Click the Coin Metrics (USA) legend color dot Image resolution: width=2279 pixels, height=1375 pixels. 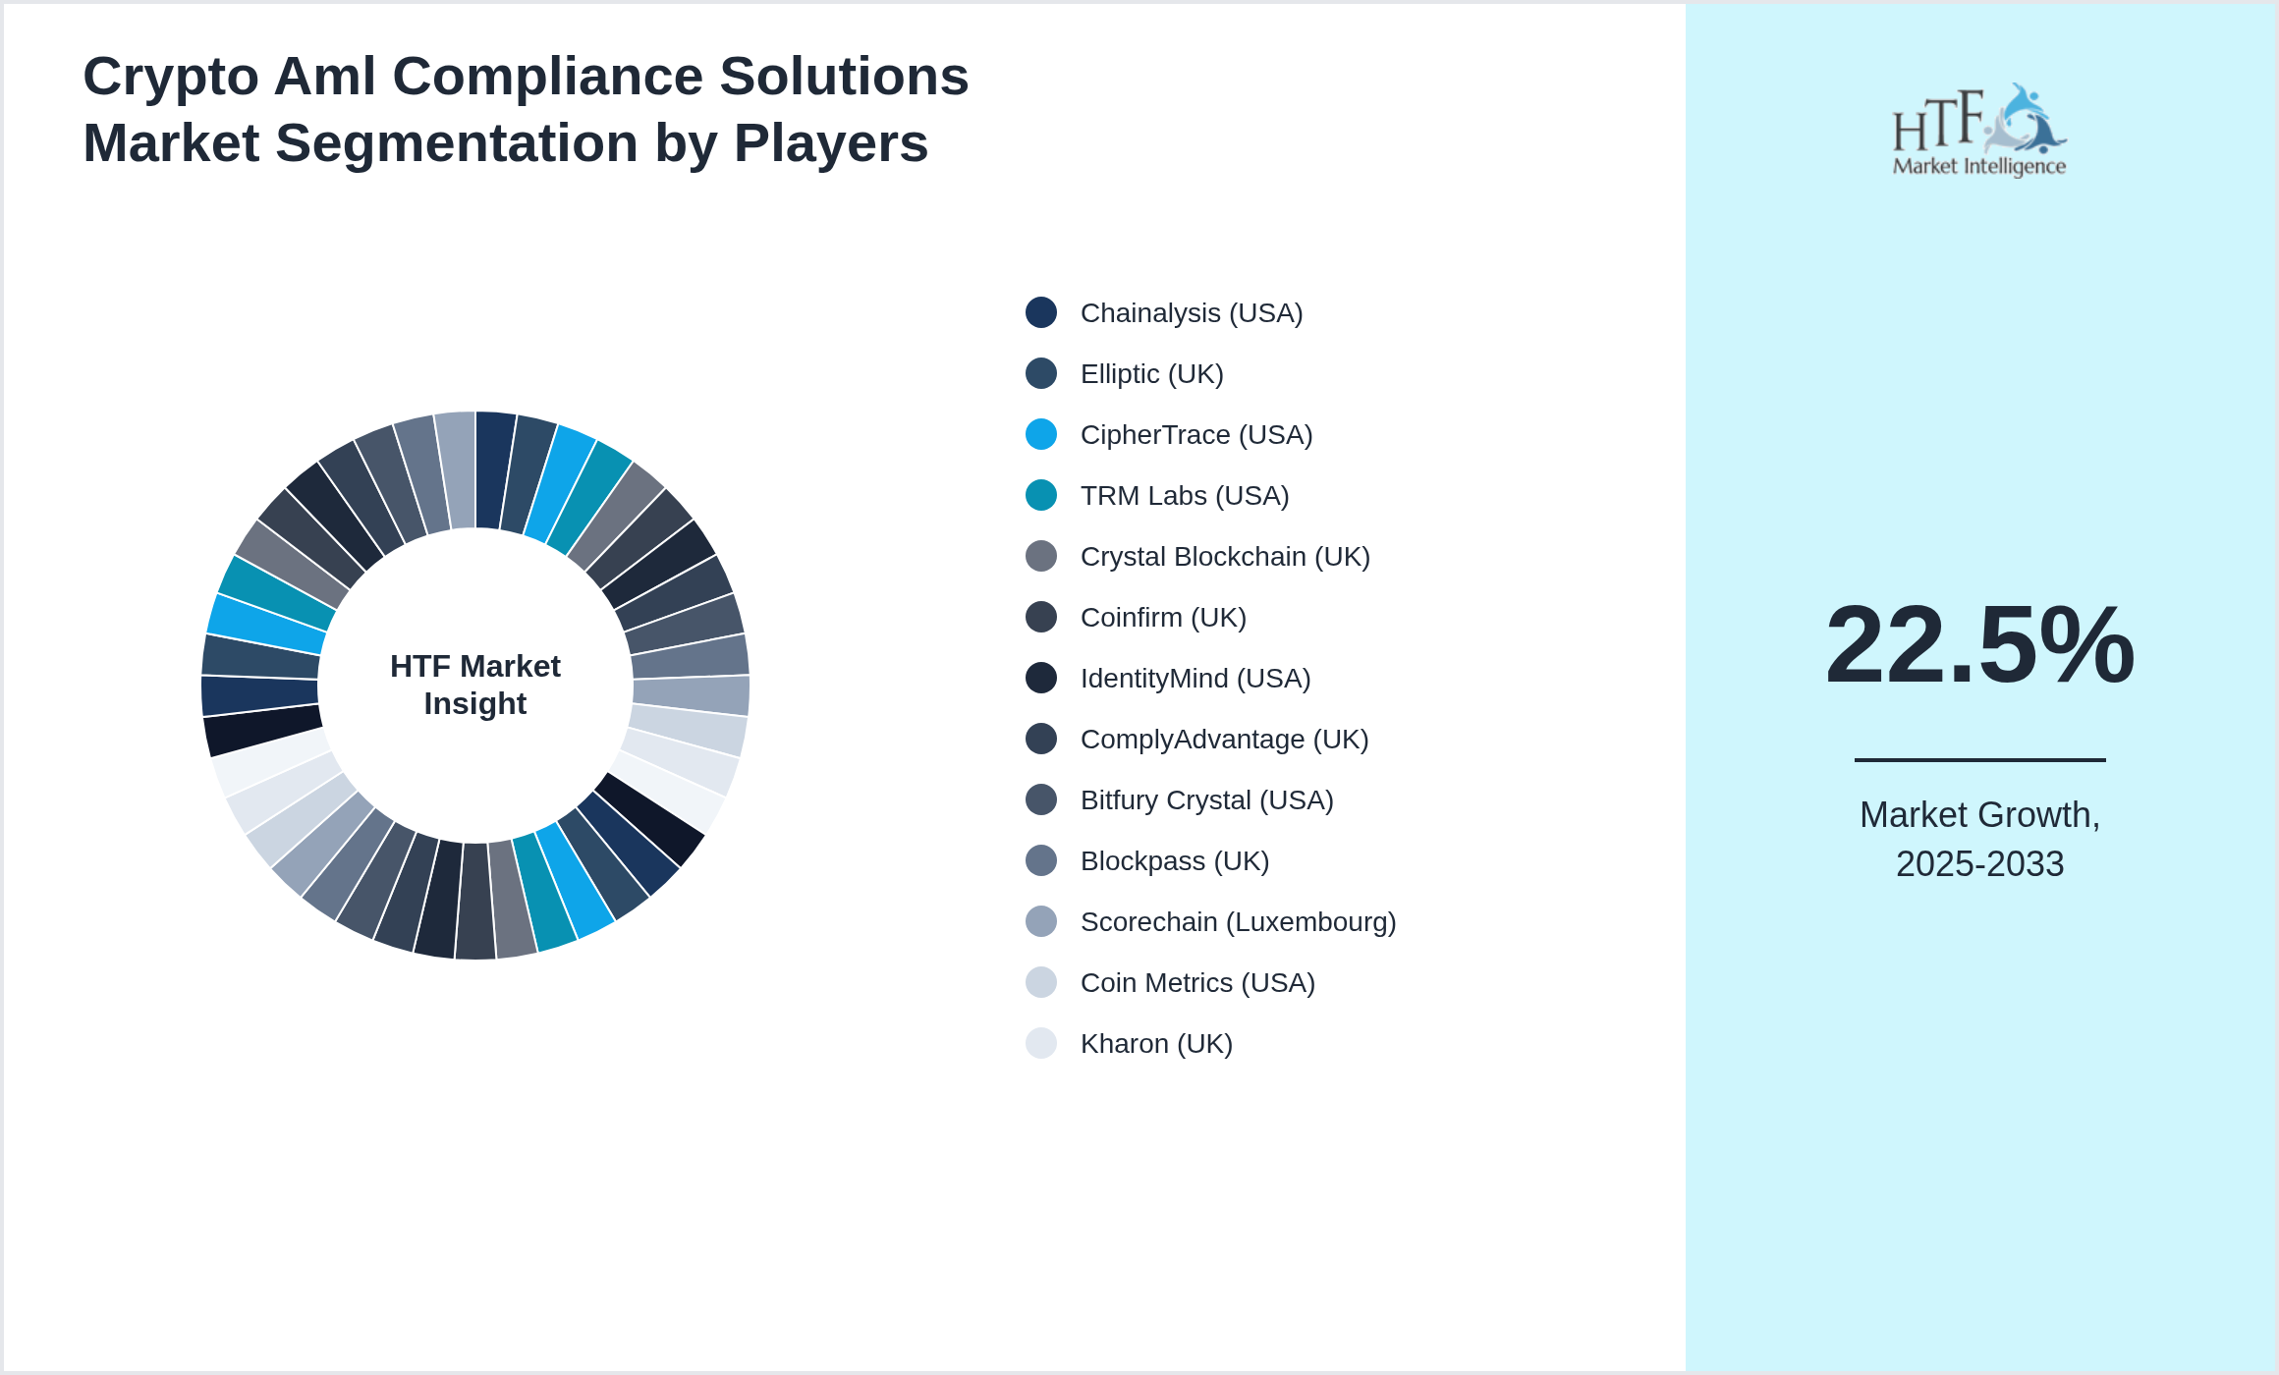1041,982
